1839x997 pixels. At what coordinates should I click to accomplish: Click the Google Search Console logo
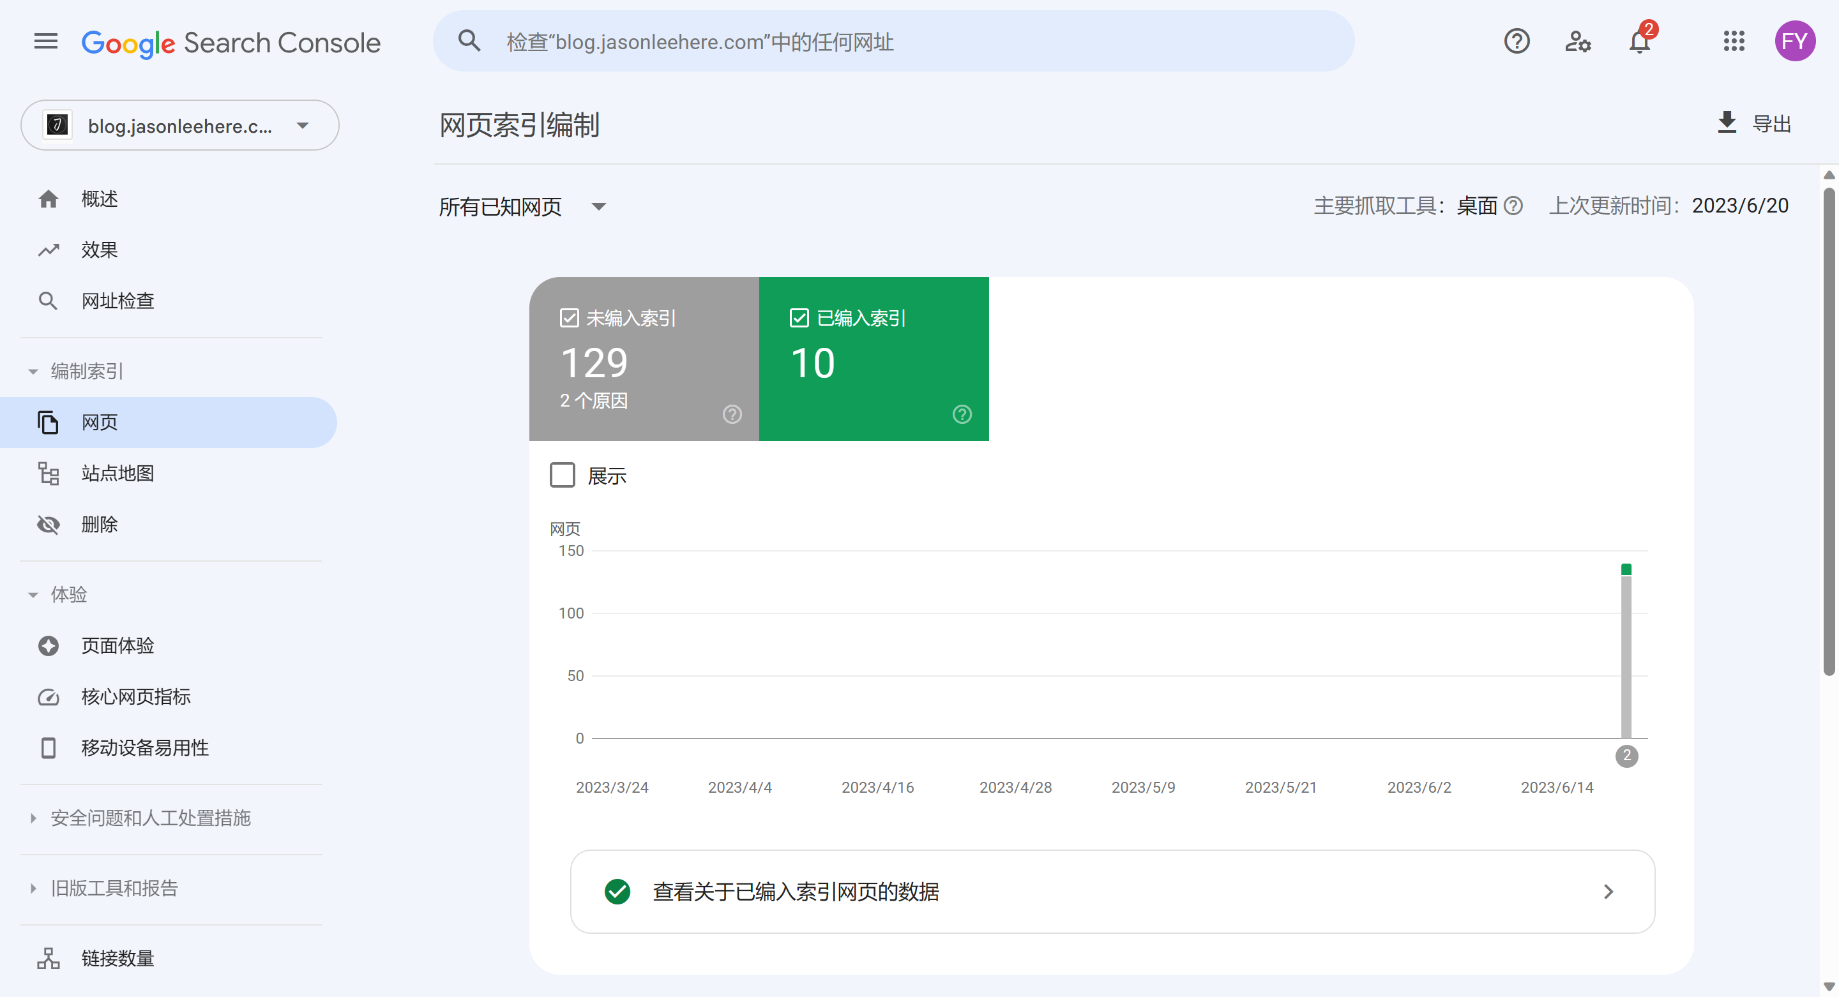(231, 43)
